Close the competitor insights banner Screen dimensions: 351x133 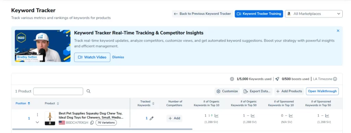click(338, 31)
